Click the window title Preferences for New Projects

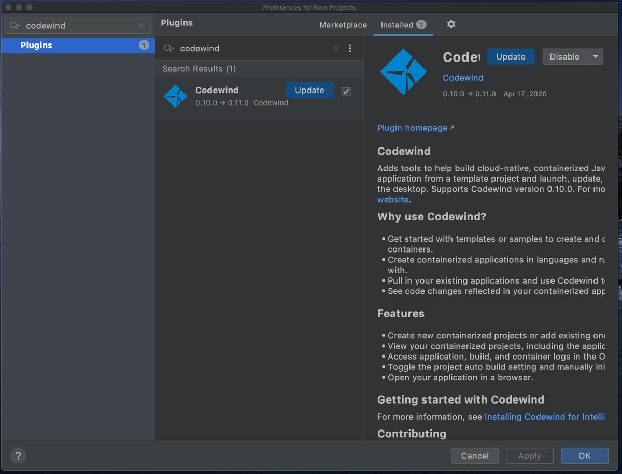[309, 7]
